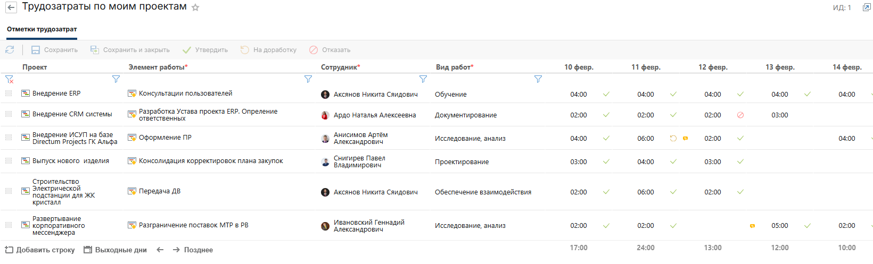This screenshot has width=873, height=264.
Task: Click the Утвердить toolbar button
Action: click(205, 50)
